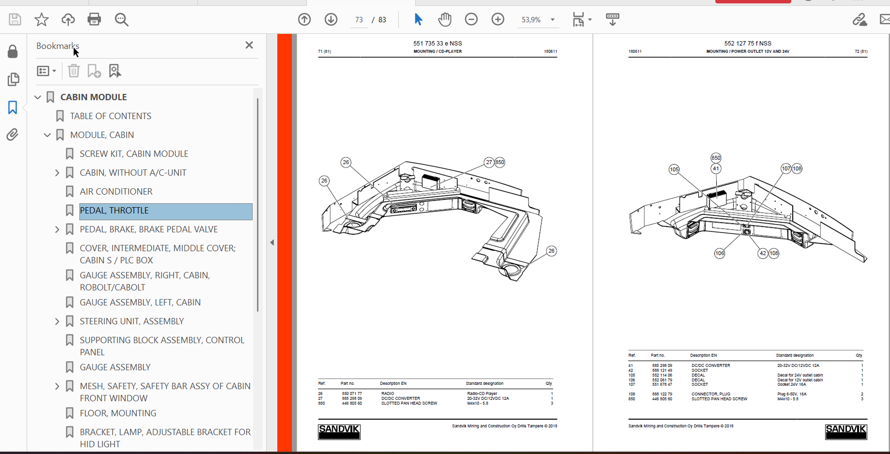890x454 pixels.
Task: Select the hand pan tool
Action: coord(444,19)
